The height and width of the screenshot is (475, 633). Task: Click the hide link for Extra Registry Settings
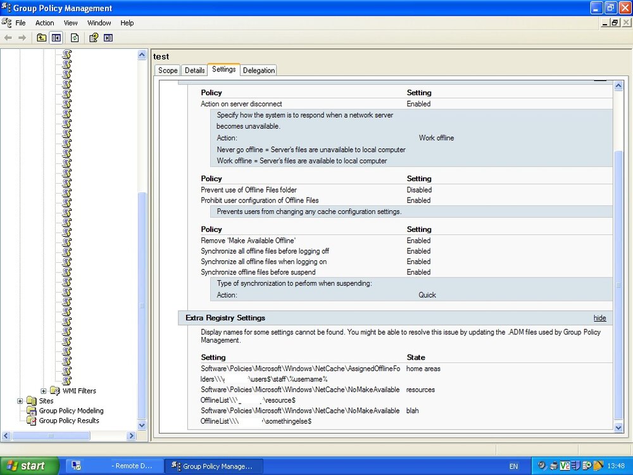pos(599,318)
